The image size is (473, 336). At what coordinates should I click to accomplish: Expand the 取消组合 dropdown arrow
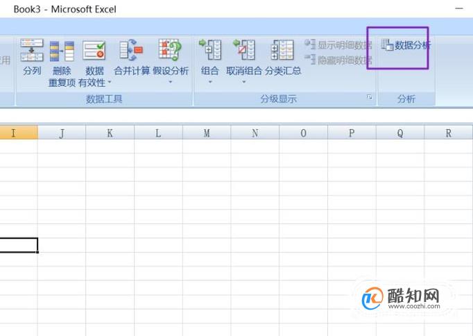pyautogui.click(x=243, y=82)
